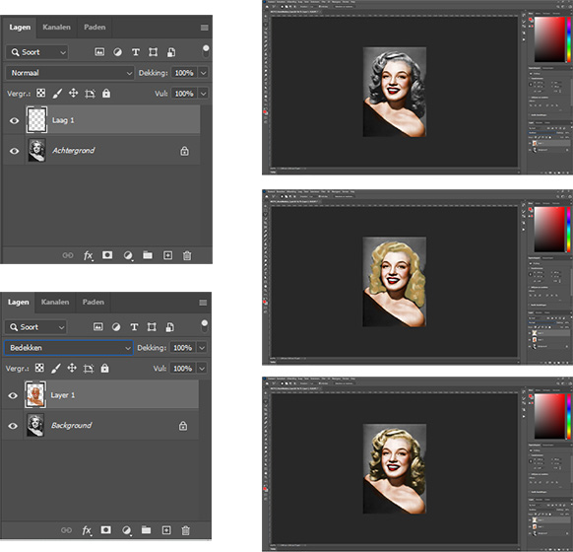Click the lock on the Background layer

[x=183, y=426]
